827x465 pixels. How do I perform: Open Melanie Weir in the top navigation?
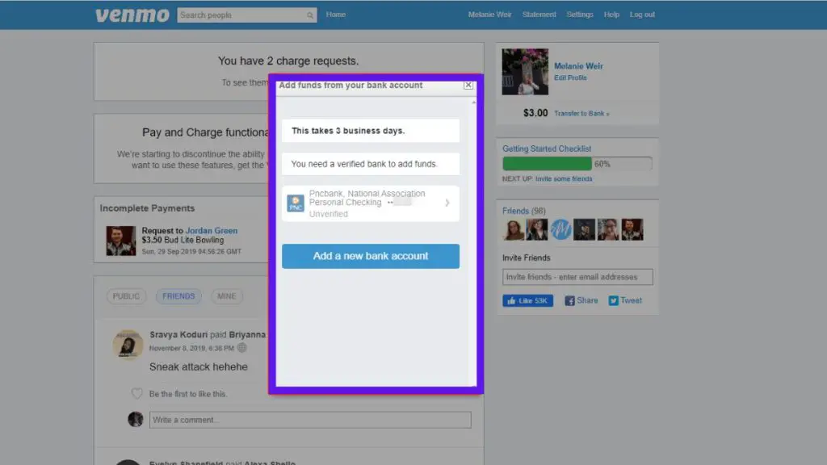(489, 15)
